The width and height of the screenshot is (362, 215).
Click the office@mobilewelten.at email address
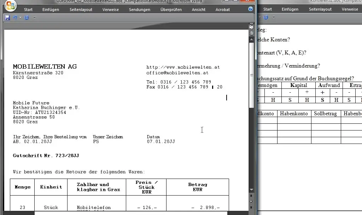(x=177, y=73)
